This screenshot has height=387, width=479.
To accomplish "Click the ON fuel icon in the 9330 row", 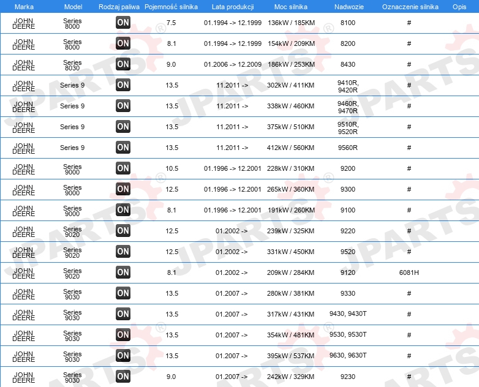I will pyautogui.click(x=123, y=293).
